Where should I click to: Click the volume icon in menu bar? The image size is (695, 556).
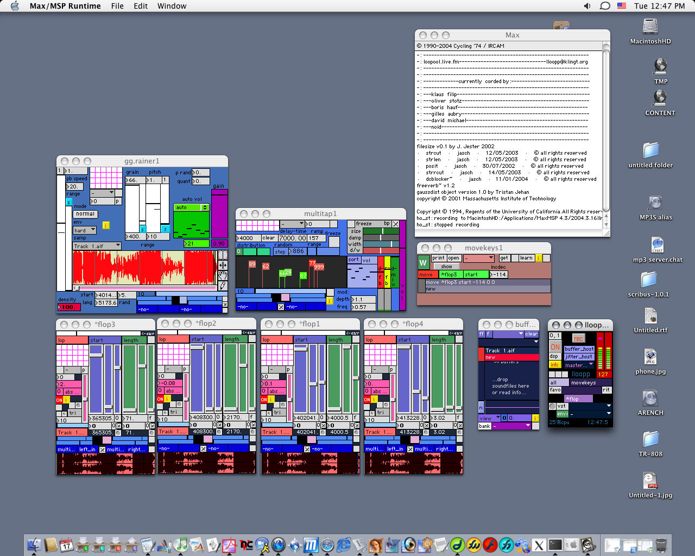point(587,6)
